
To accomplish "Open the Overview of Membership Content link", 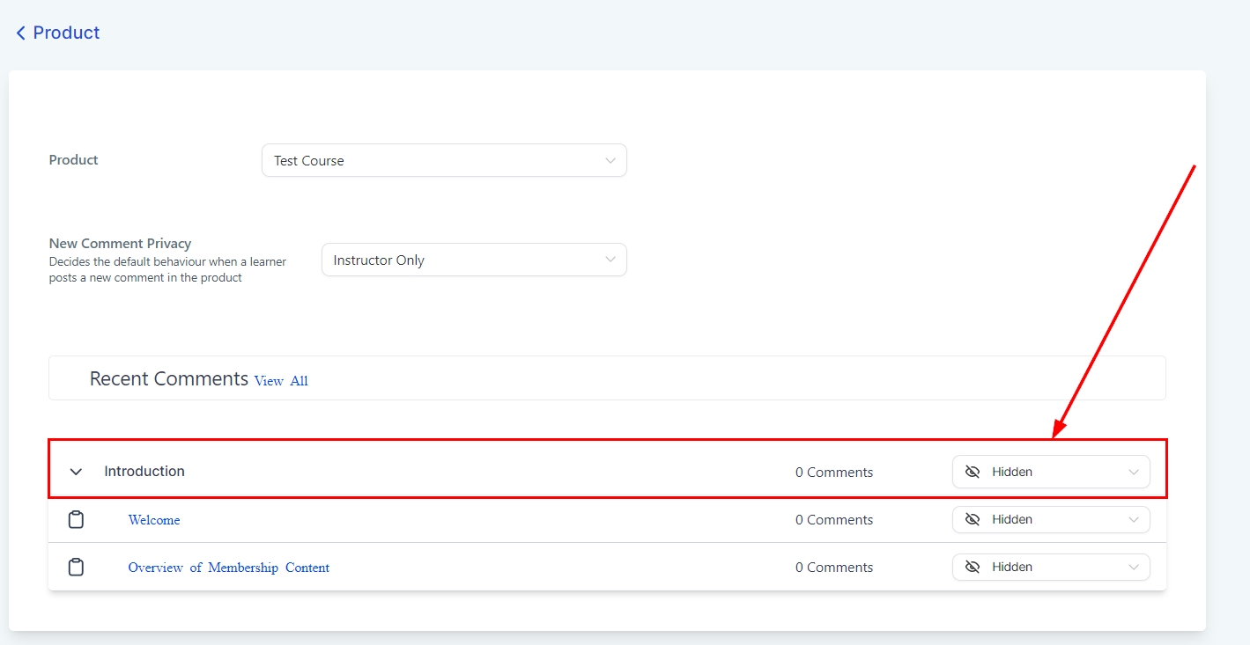I will tap(229, 568).
